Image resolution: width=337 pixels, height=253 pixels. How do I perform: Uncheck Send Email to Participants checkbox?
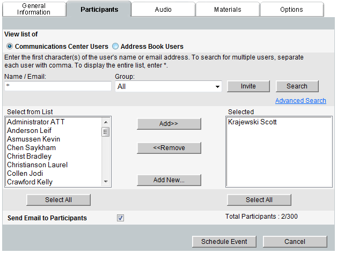tap(120, 218)
